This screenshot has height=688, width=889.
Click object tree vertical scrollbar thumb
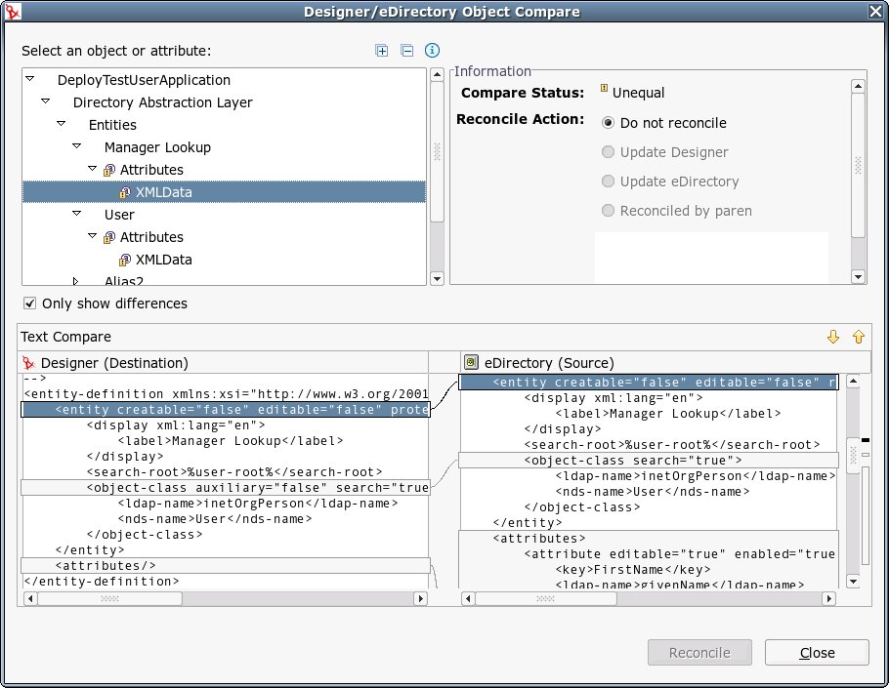[x=437, y=152]
